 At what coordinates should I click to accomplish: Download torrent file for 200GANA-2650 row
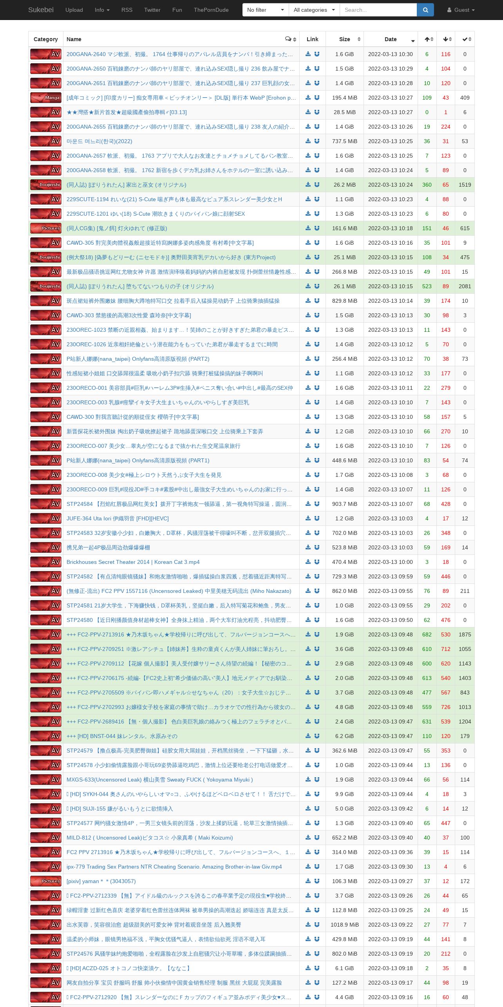(308, 69)
